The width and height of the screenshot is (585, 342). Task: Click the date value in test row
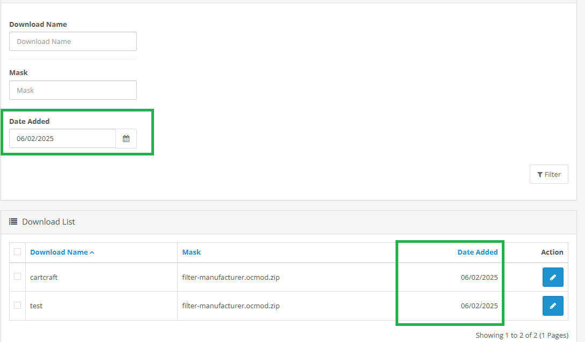point(479,306)
